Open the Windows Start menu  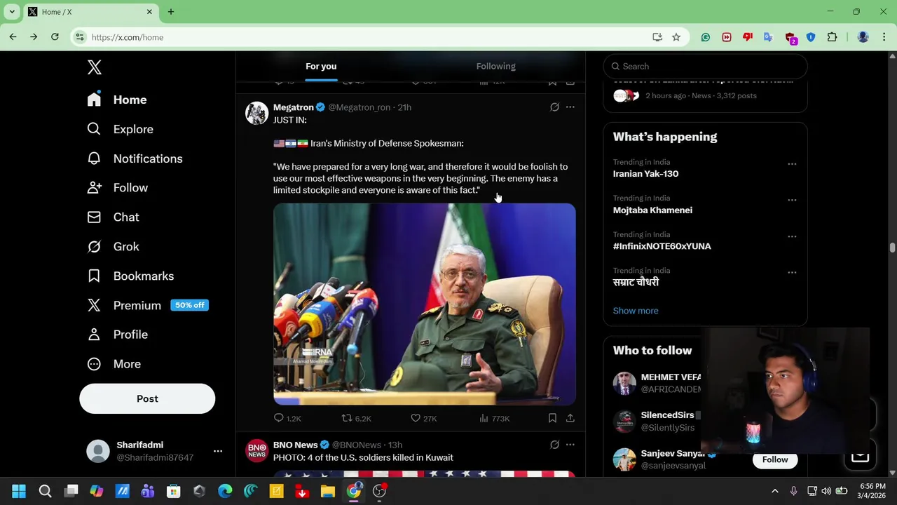pyautogui.click(x=19, y=491)
